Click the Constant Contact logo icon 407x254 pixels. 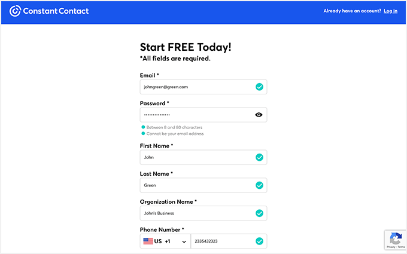[x=16, y=11]
